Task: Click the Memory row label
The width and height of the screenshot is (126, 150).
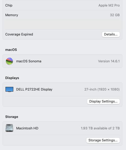Action: (x=11, y=15)
